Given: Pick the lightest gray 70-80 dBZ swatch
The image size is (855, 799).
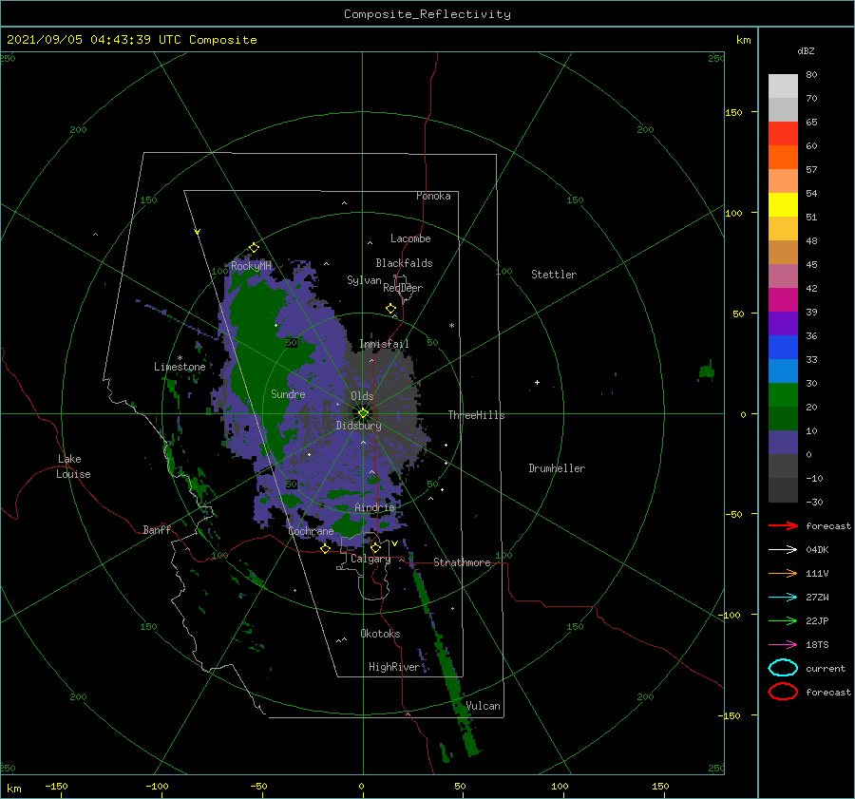Looking at the screenshot, I should pyautogui.click(x=783, y=86).
